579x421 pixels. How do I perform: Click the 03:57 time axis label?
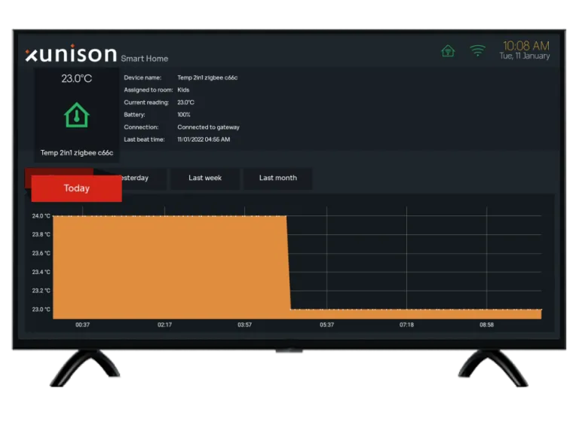click(x=244, y=325)
